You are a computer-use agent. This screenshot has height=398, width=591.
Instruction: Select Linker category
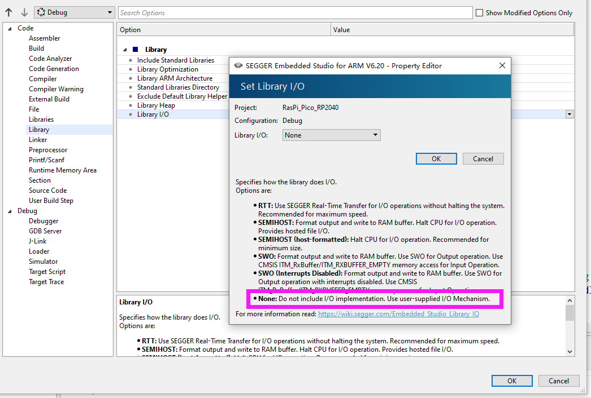coord(38,140)
